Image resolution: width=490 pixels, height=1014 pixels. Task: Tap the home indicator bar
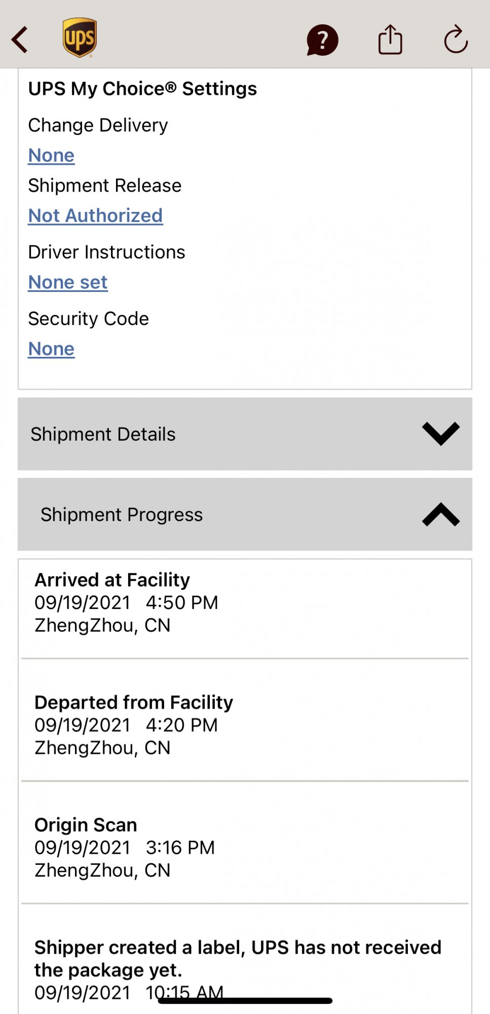point(245,1001)
